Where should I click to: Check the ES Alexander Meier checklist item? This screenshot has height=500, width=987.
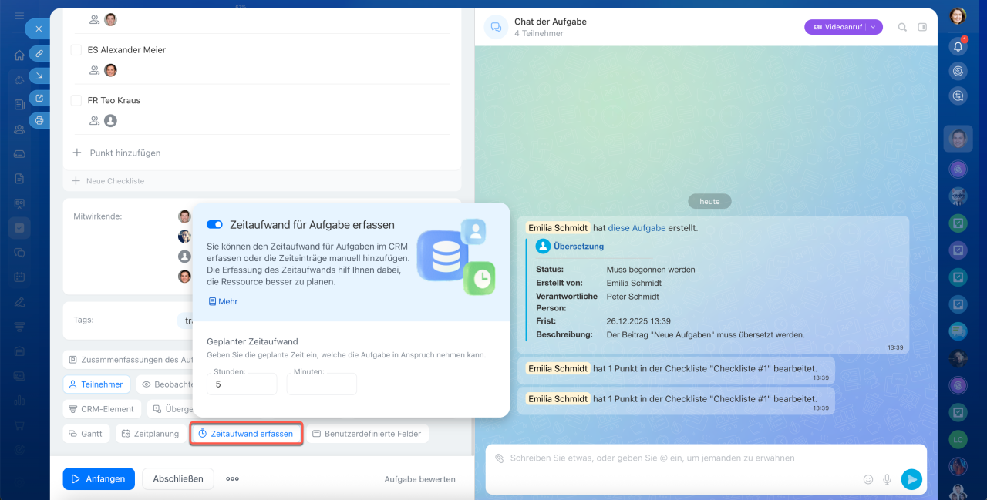pos(76,50)
